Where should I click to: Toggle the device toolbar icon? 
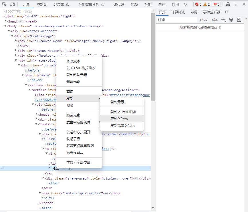click(12, 4)
